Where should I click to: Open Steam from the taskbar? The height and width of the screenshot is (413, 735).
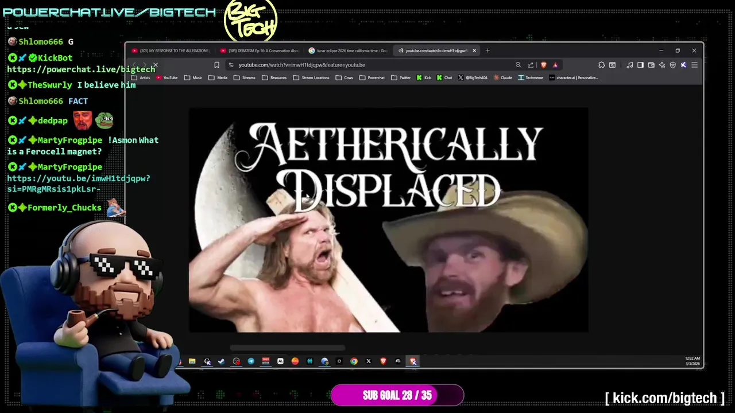coord(221,361)
